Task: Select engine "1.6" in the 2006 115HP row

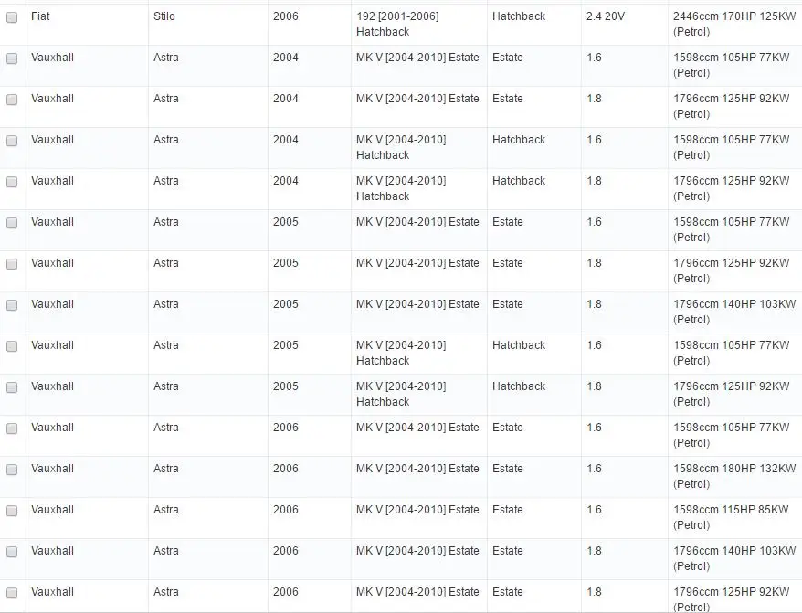Action: (x=594, y=510)
